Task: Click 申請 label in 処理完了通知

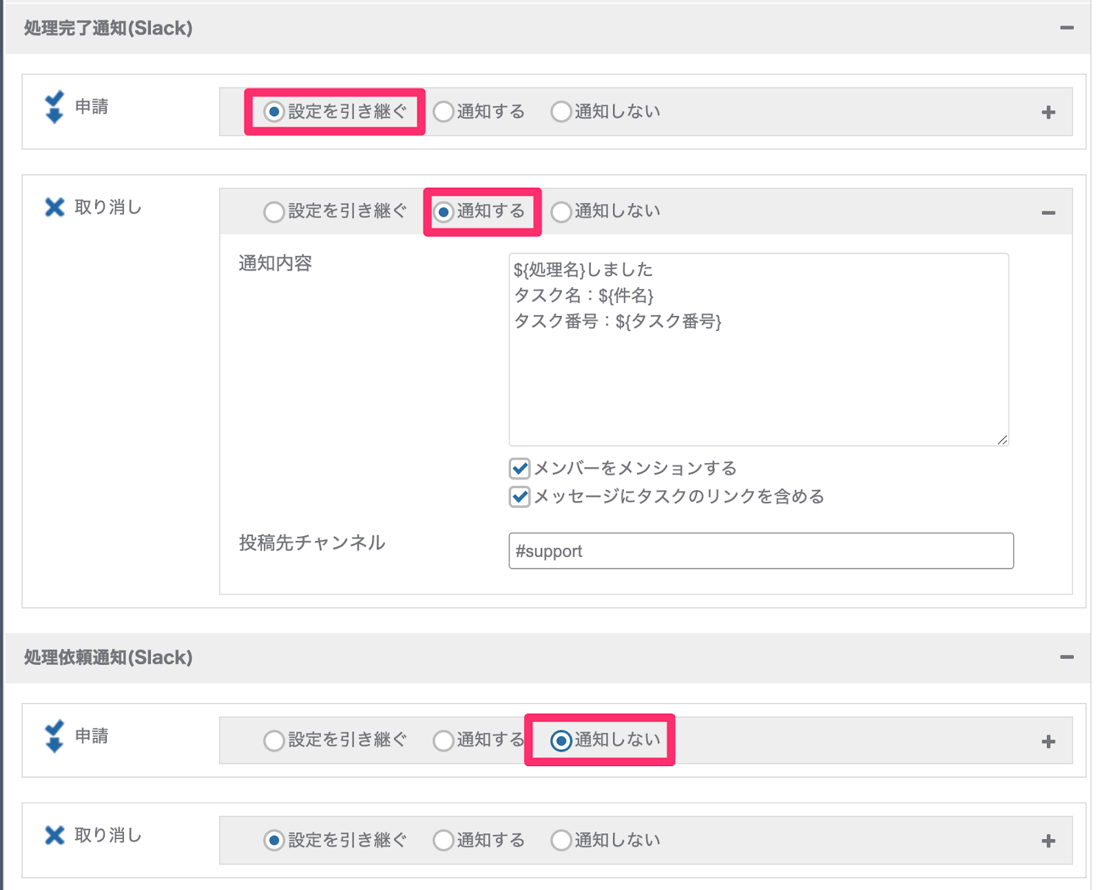Action: point(92,107)
